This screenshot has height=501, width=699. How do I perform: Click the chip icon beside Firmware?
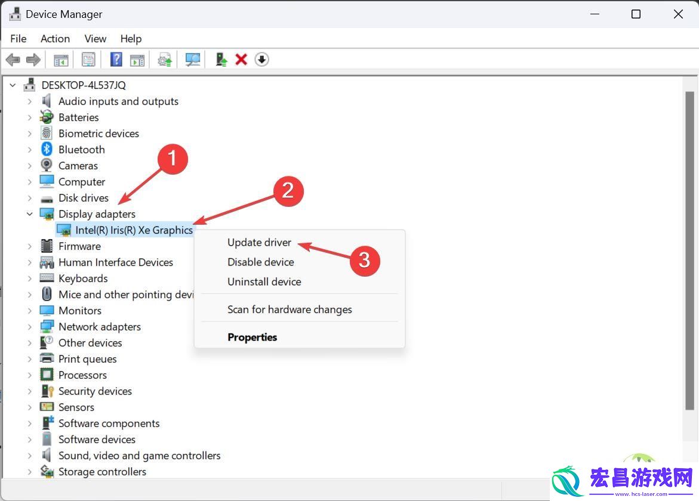coord(47,246)
